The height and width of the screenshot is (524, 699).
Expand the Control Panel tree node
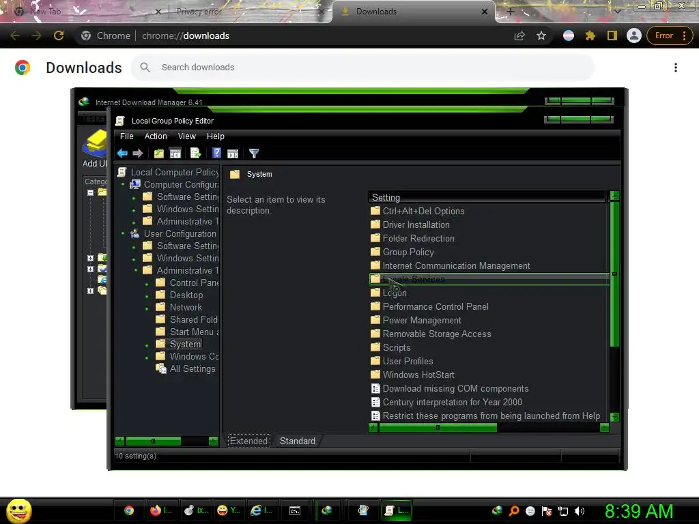[147, 284]
